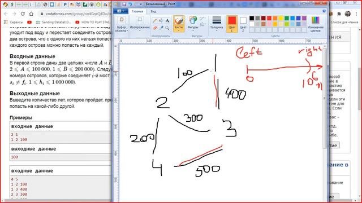Click the browser Home icon
362x203 pixels.
click(31, 14)
